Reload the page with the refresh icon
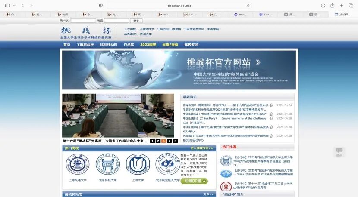This screenshot has height=197, width=358. [248, 6]
